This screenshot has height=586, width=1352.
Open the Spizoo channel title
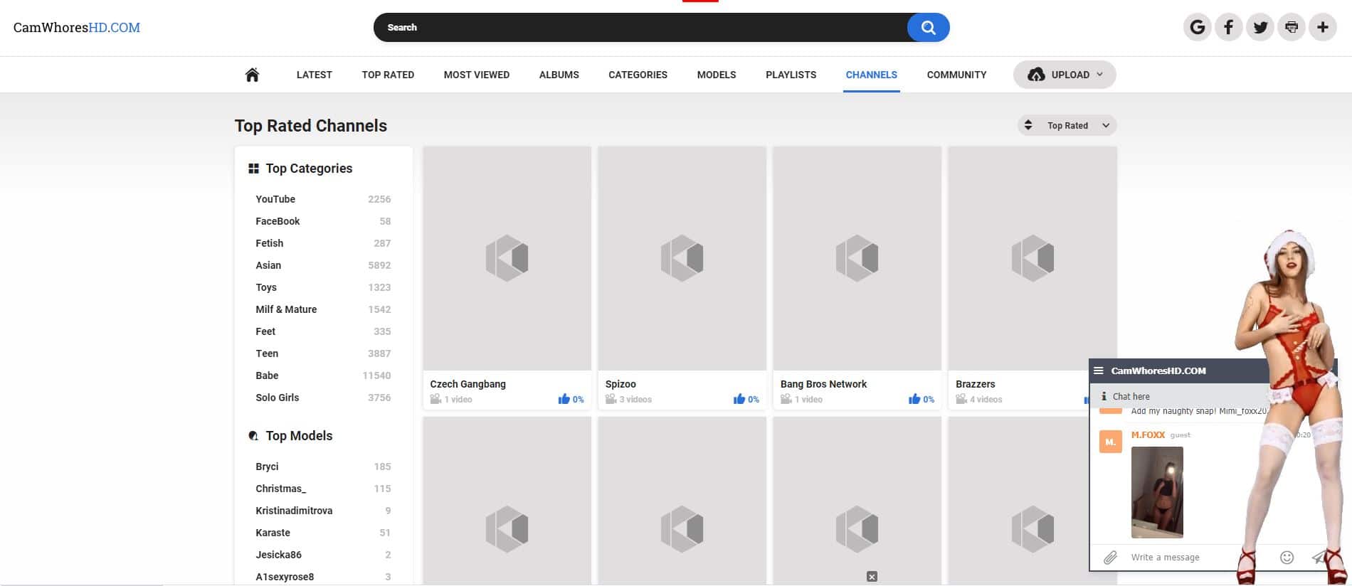(620, 384)
